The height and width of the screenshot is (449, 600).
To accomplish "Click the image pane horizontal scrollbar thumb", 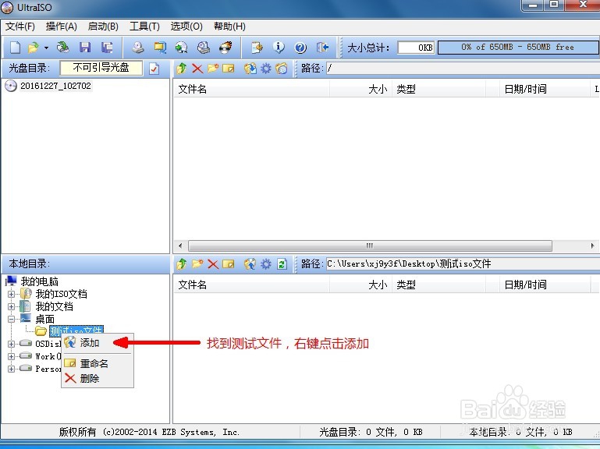I will coord(370,246).
